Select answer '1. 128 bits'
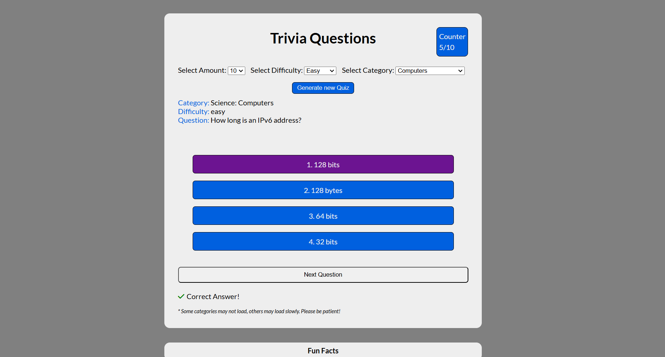 (323, 164)
